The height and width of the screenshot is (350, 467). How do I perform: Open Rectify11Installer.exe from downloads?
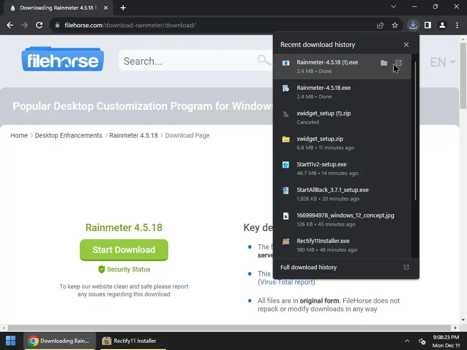coord(342,246)
